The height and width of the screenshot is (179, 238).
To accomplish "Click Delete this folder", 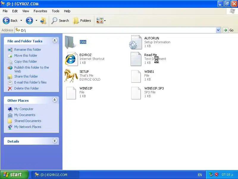I will pos(26,88).
